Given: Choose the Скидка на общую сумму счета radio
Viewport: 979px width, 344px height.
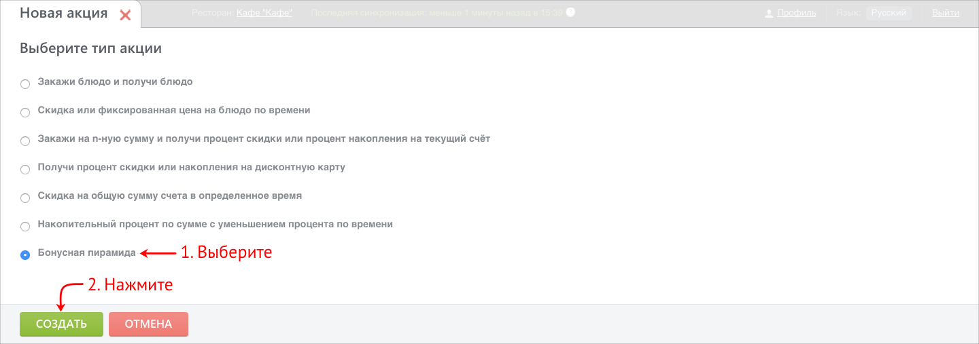Looking at the screenshot, I should [x=25, y=198].
